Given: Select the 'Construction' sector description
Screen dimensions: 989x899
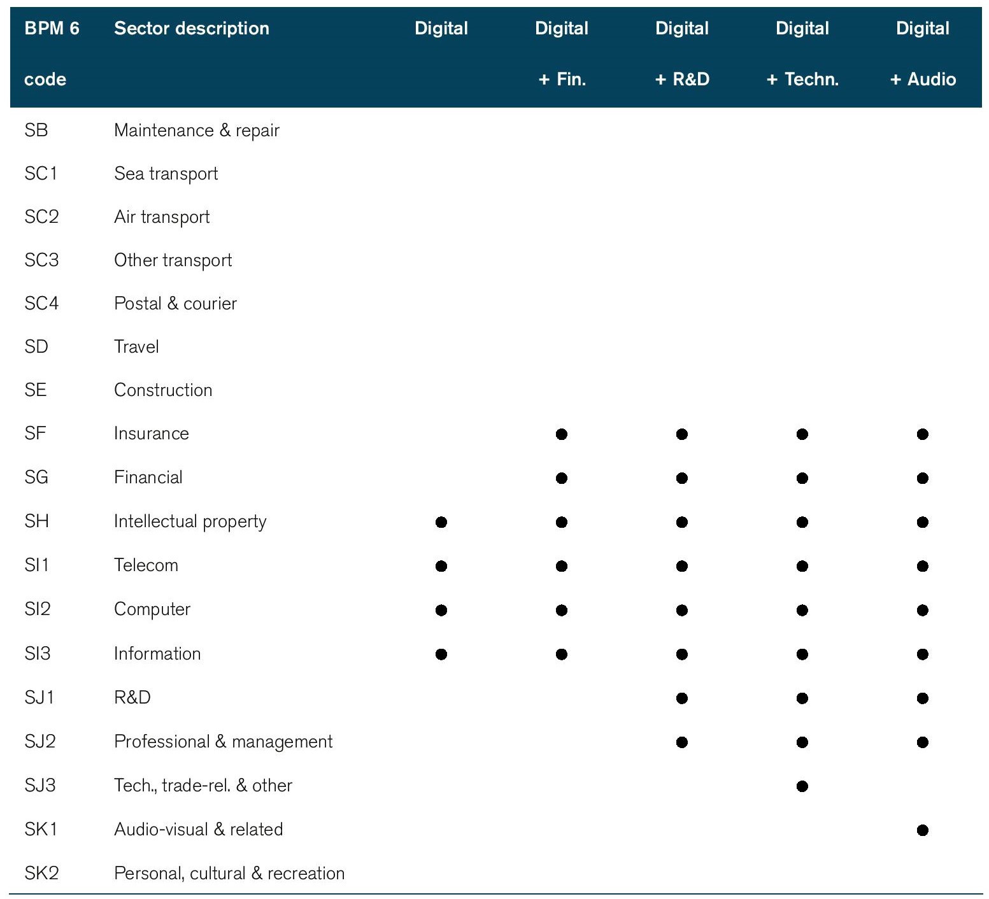Looking at the screenshot, I should click(x=163, y=390).
